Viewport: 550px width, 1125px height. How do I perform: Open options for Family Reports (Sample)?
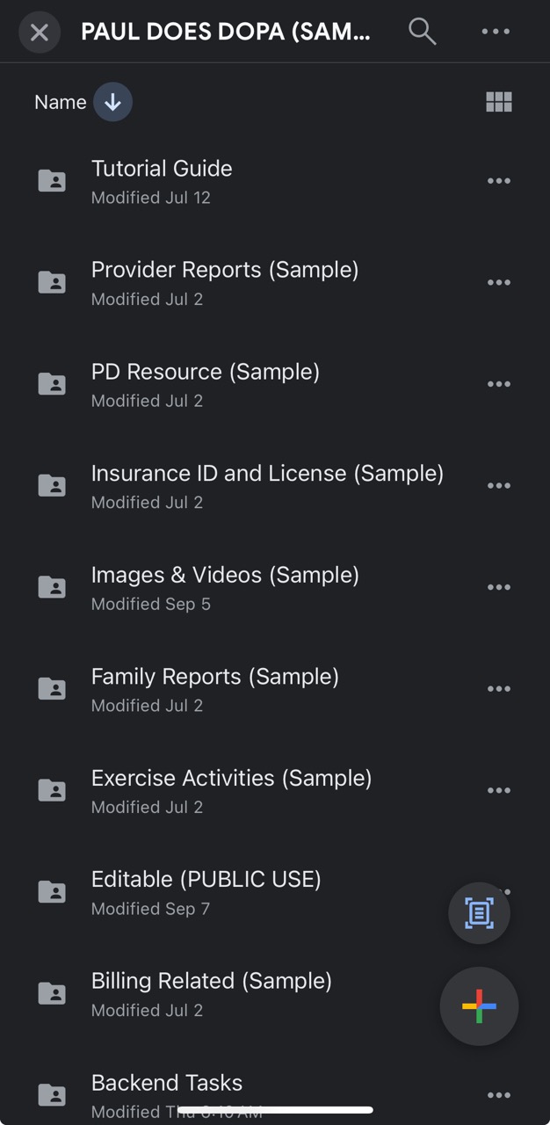coord(498,688)
